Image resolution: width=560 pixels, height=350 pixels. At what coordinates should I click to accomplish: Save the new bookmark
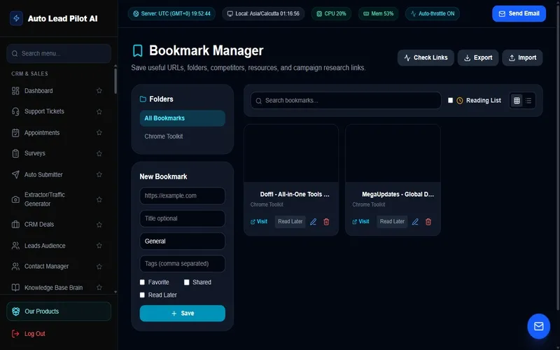point(182,313)
